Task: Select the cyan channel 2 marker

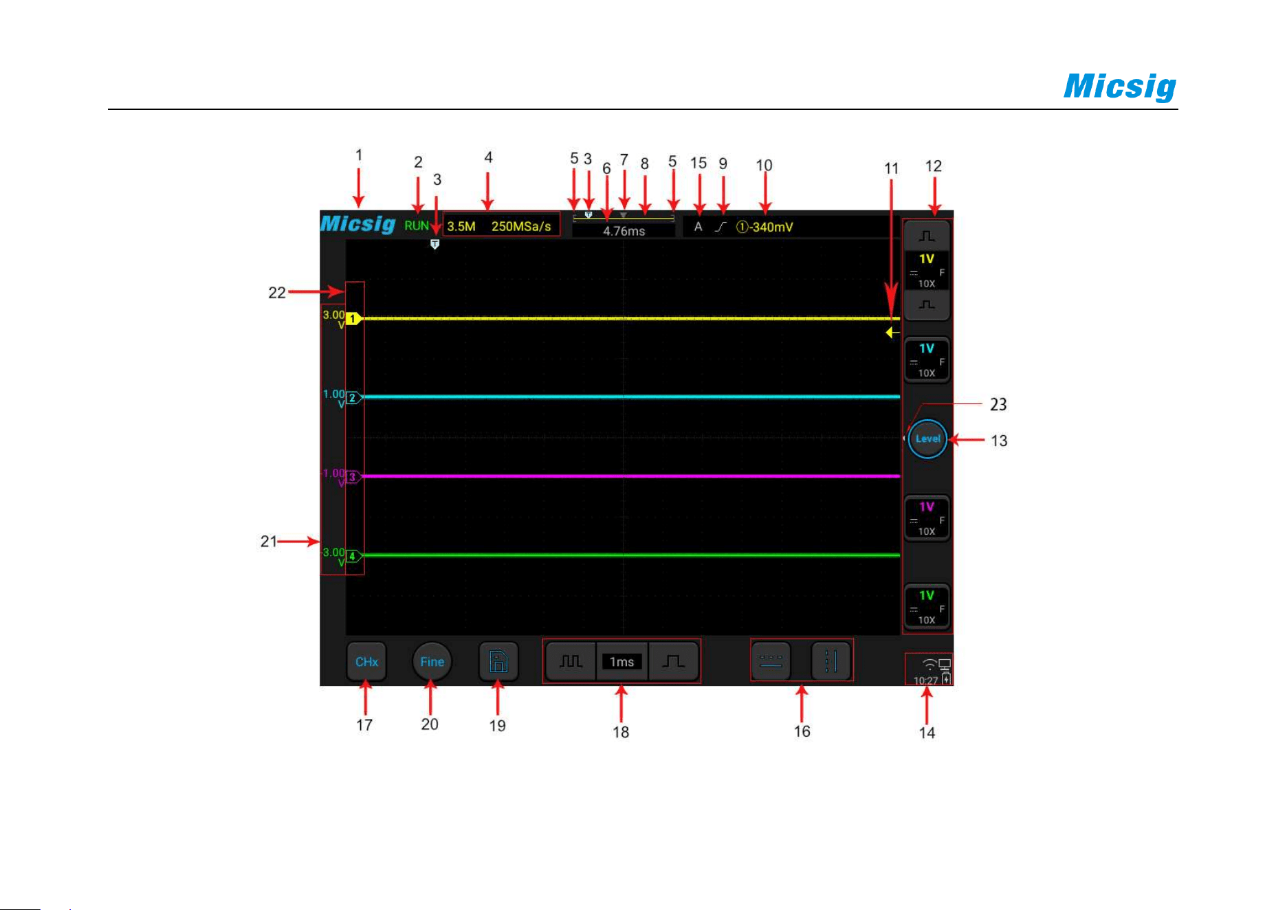Action: coord(353,398)
